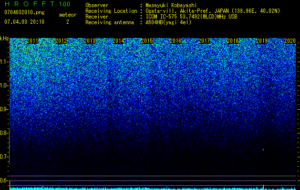This screenshot has width=300, height=190.
Task: Click the 1.0 kHz frequency axis label
Action: pyautogui.click(x=4, y=85)
